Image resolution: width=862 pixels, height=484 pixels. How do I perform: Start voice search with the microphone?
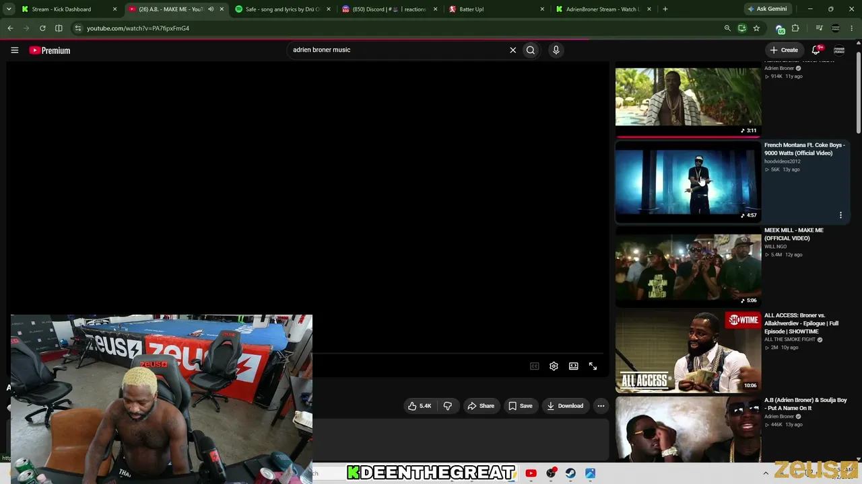[556, 50]
